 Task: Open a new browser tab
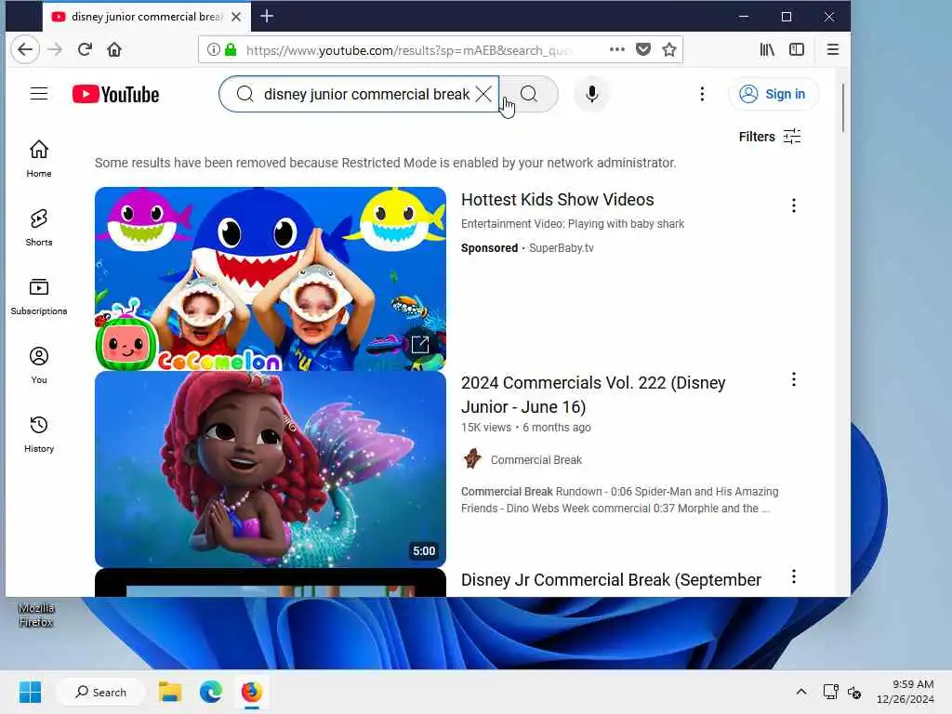coord(267,17)
